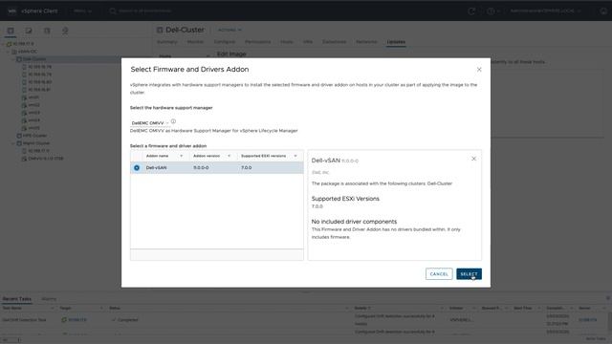Screen dimensions: 612x344
Task: Open the ACTIONS menu for Dell-Cluster
Action: click(229, 30)
